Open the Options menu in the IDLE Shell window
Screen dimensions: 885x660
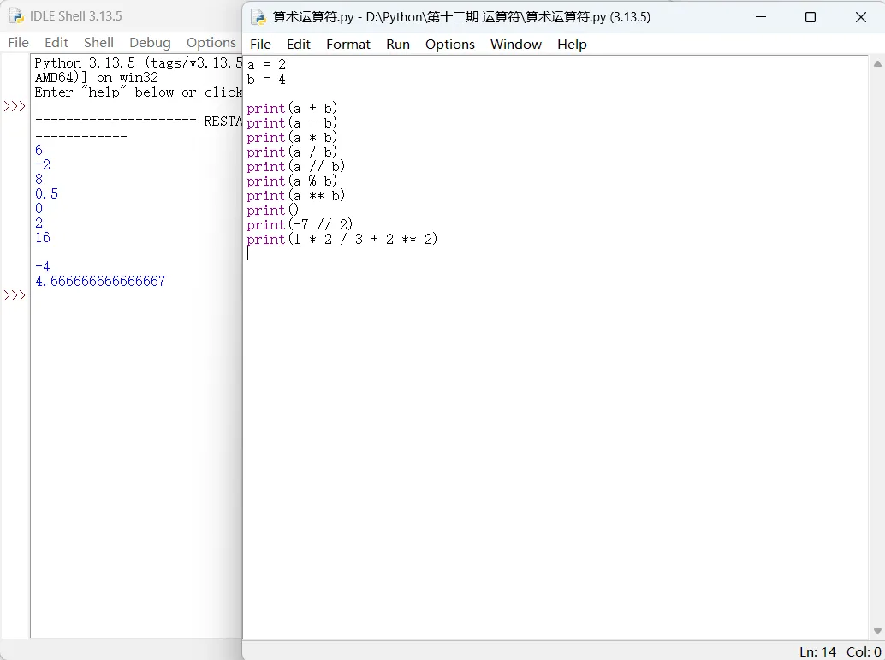tap(211, 42)
